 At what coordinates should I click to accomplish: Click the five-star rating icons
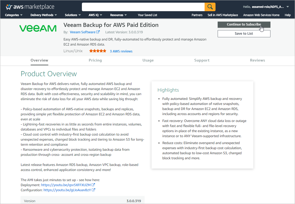tap(98, 51)
